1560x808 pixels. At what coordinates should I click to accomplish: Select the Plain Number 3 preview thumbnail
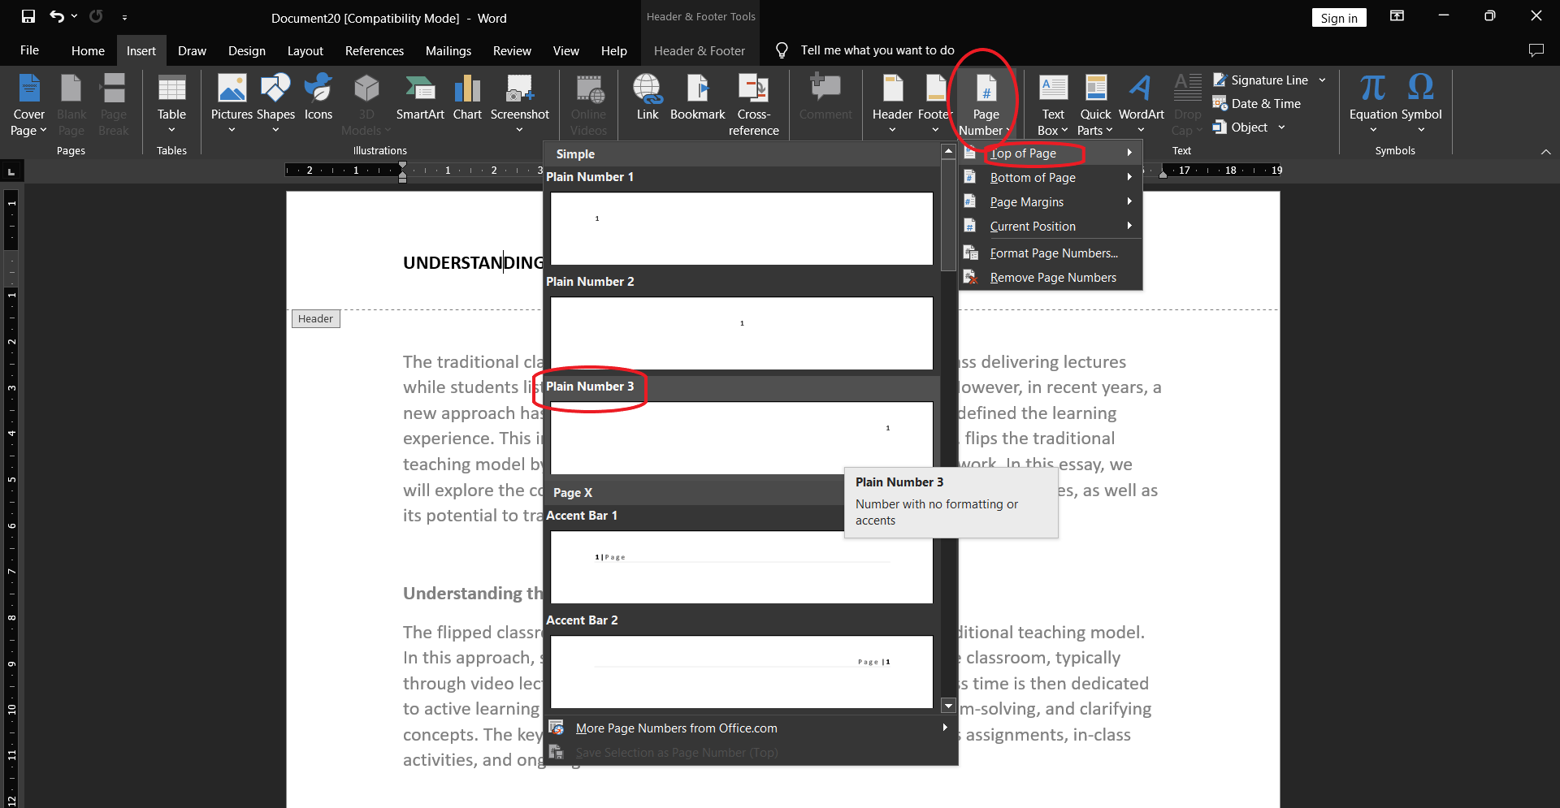coord(741,438)
